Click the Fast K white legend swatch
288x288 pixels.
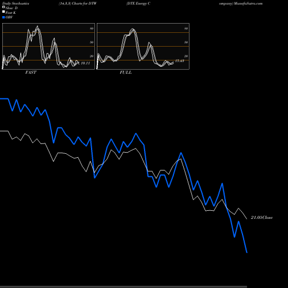(x=3, y=12)
